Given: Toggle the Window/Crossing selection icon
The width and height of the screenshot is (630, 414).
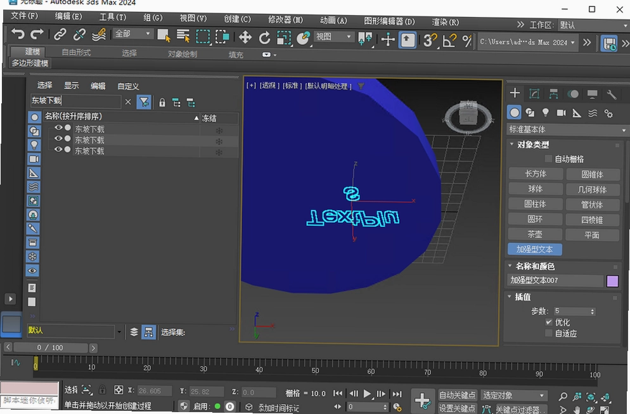Looking at the screenshot, I should (x=222, y=37).
